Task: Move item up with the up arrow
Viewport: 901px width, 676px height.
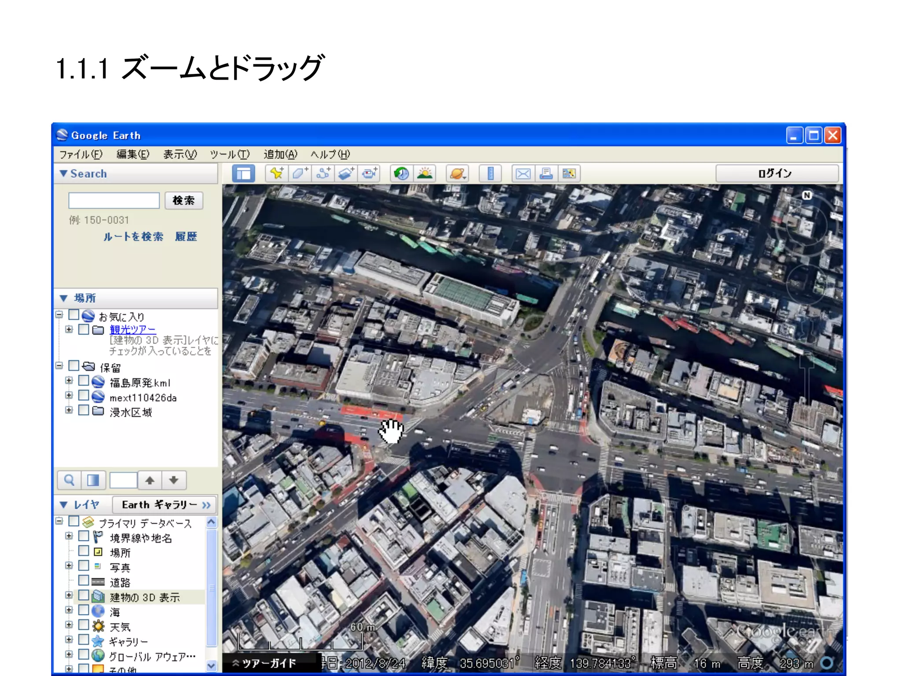Action: (x=150, y=480)
